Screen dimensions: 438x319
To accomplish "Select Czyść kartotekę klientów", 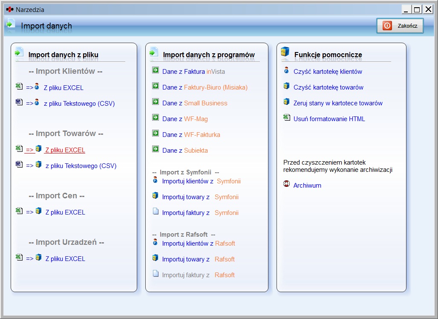I will 328,72.
